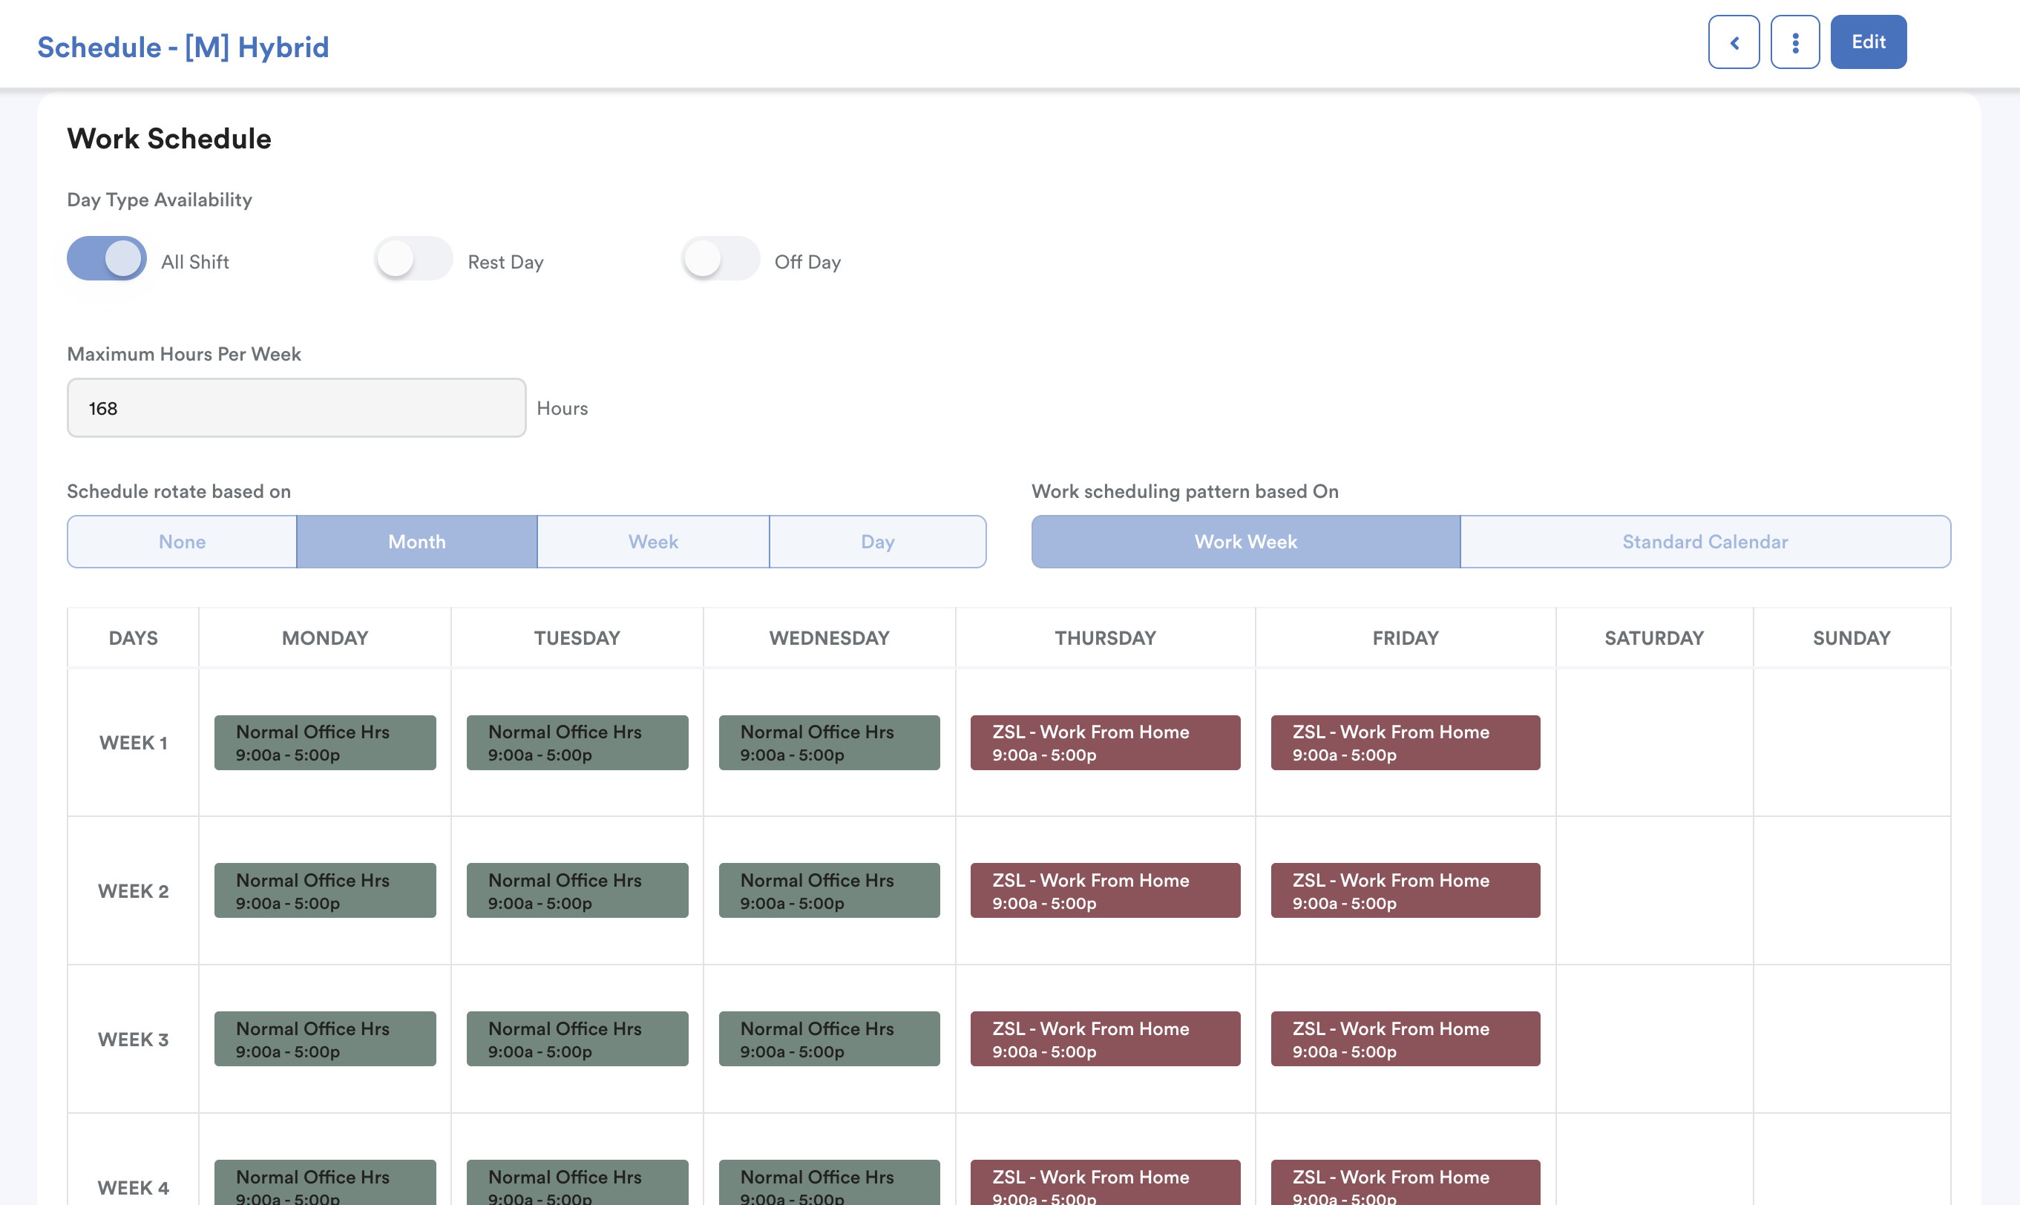Image resolution: width=2020 pixels, height=1205 pixels.
Task: Switch schedule rotation to Week
Action: (x=653, y=542)
